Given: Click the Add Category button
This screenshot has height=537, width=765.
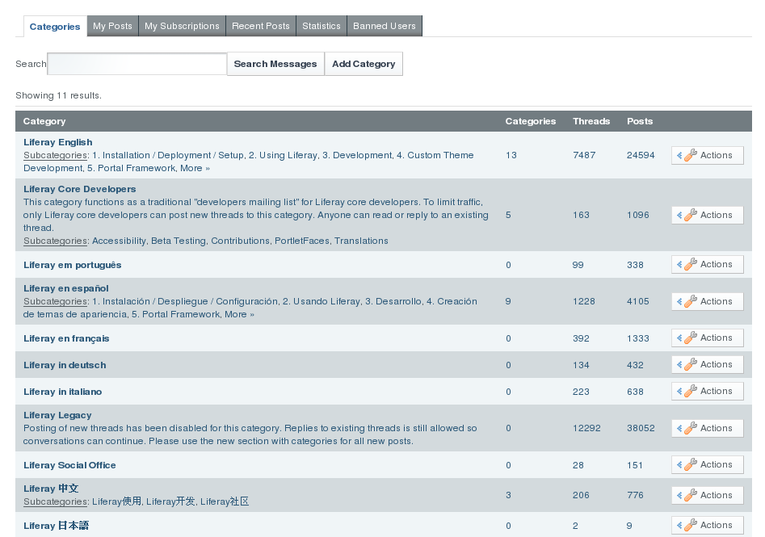Looking at the screenshot, I should (x=364, y=64).
